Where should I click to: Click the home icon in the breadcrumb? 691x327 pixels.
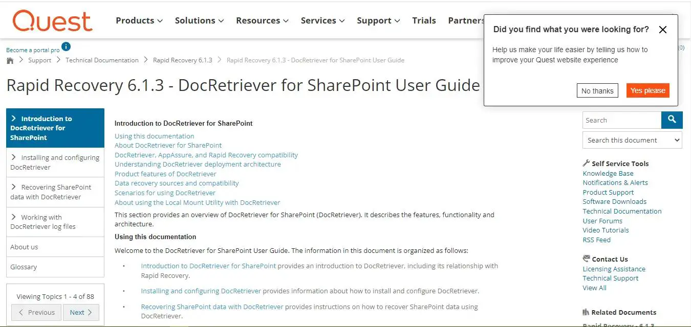10,60
